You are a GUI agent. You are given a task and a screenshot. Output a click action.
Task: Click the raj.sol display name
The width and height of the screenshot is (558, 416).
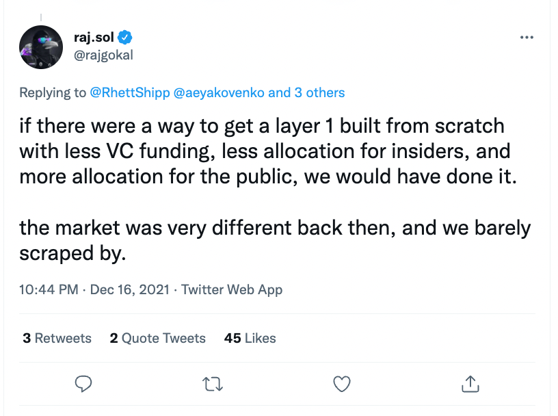pos(94,37)
